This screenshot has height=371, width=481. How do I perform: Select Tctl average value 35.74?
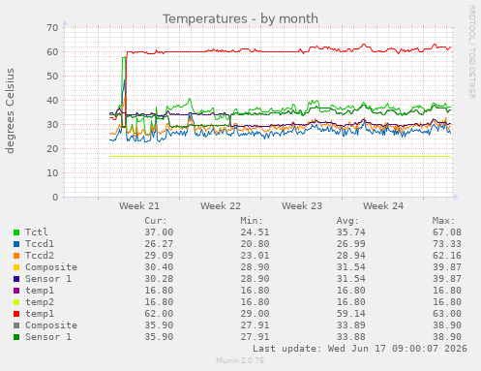351,232
